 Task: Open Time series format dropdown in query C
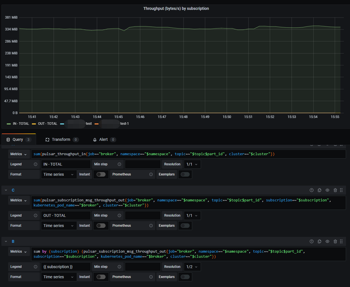[x=59, y=226]
